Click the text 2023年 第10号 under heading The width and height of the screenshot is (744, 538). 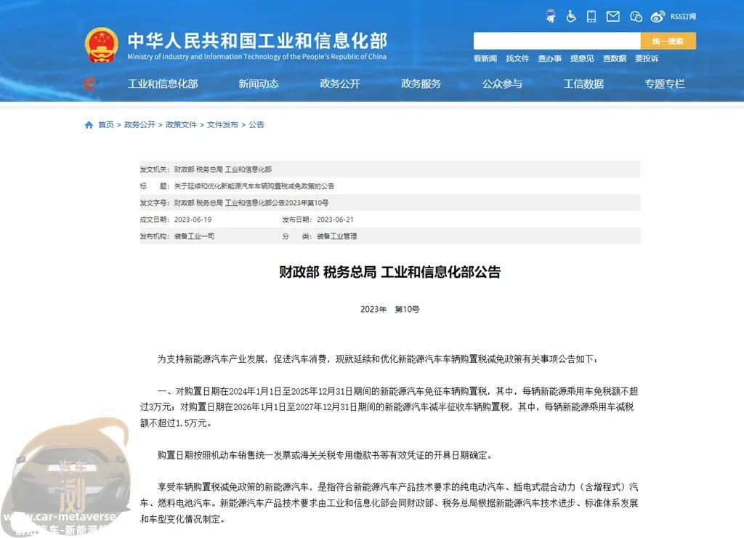389,310
